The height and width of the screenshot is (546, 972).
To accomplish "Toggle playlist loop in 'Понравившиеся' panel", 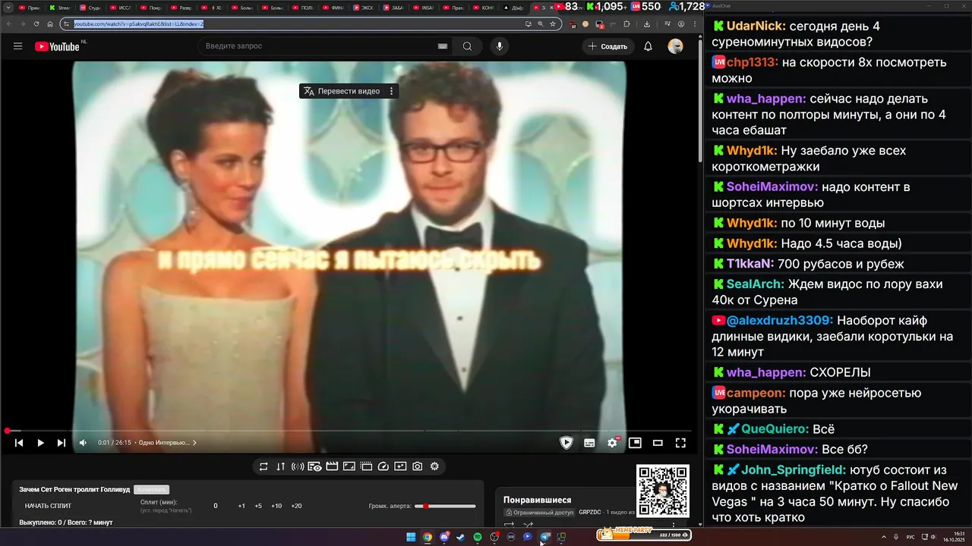I will coord(509,525).
